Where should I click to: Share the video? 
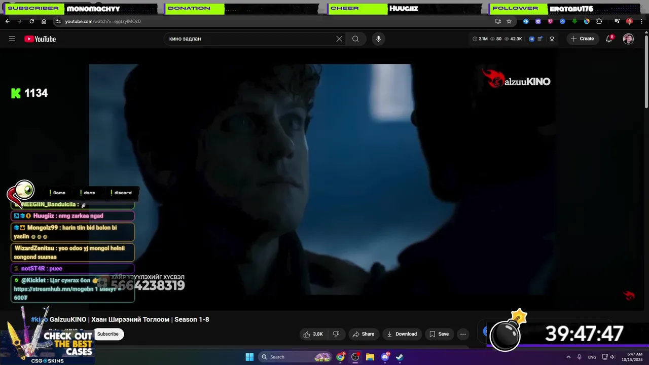pyautogui.click(x=363, y=334)
